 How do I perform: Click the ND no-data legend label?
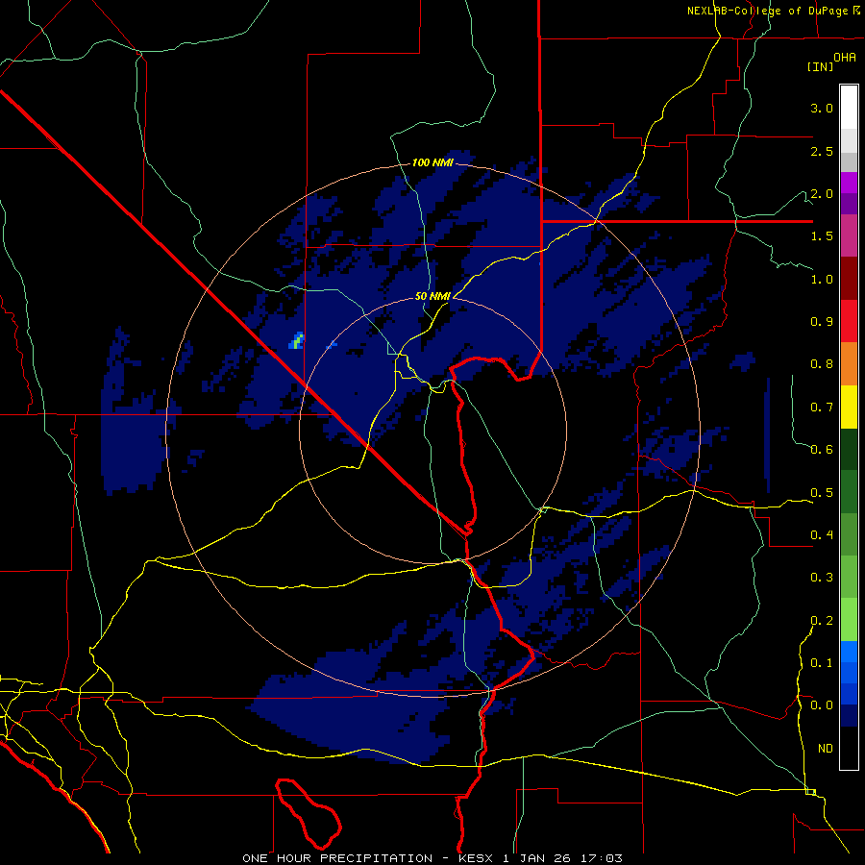[x=826, y=748]
